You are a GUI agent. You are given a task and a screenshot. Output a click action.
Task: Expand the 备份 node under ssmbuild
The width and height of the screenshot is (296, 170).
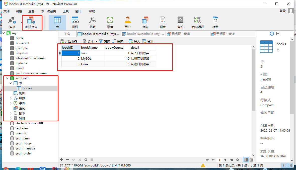[x=11, y=118]
